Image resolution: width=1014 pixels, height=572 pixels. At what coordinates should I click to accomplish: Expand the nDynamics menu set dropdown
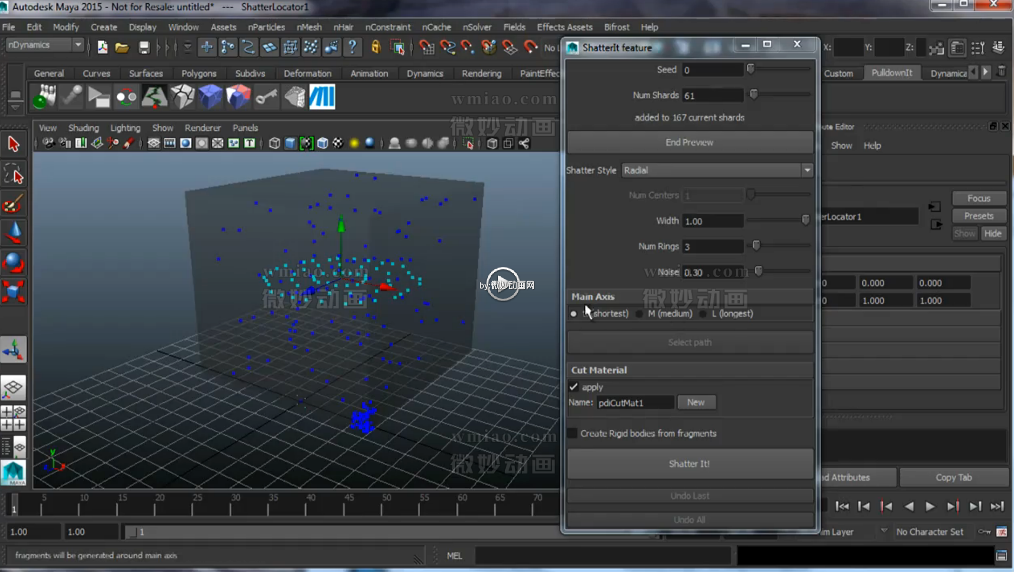78,44
